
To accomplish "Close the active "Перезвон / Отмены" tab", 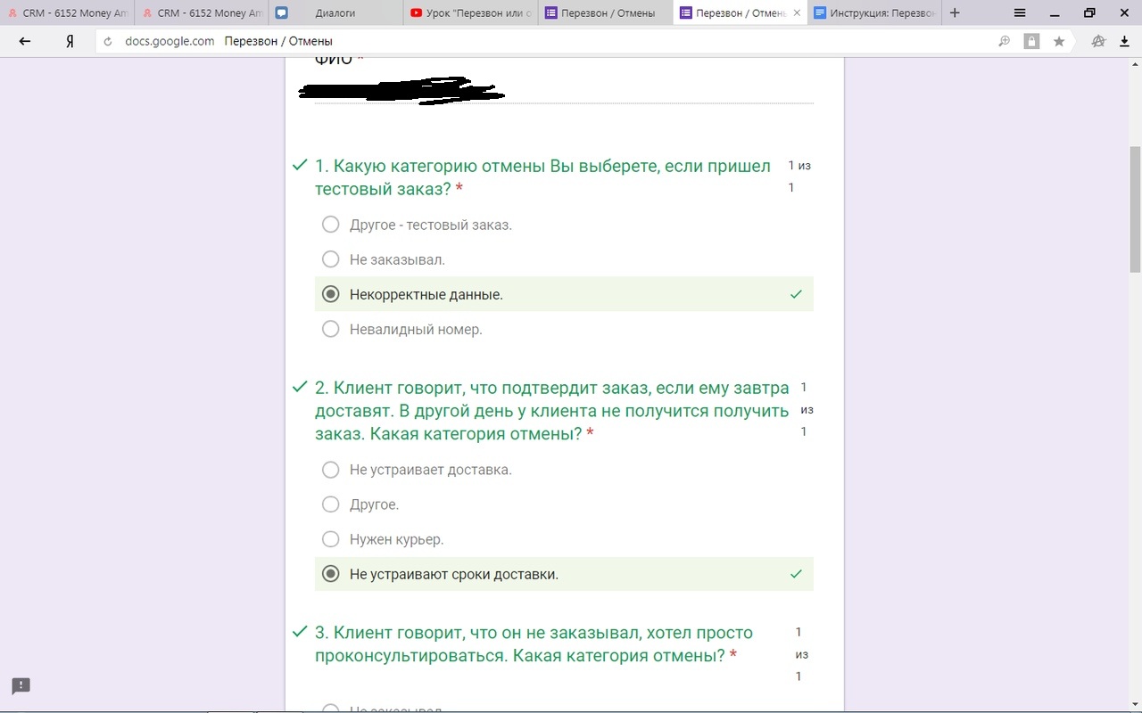I will (x=797, y=12).
